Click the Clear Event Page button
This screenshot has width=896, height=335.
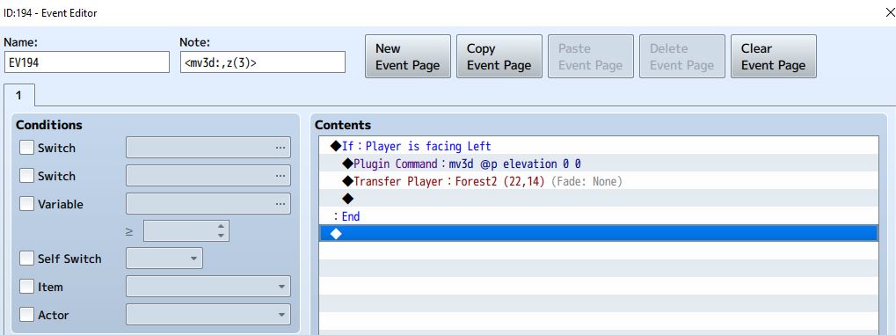[x=774, y=56]
